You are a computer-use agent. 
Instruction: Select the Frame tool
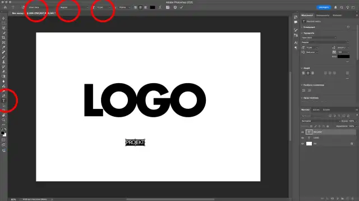click(x=3, y=42)
